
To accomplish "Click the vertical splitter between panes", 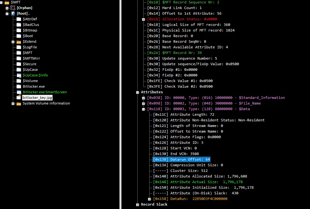I will pos(120,104).
